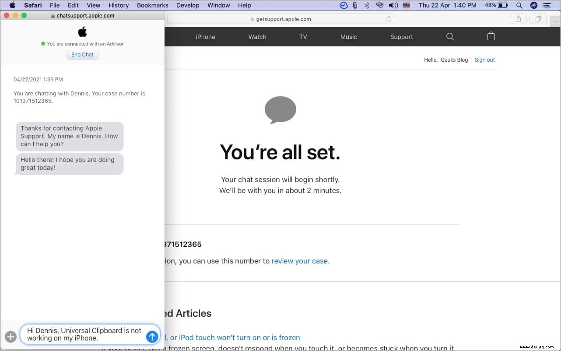Open the review your case link
This screenshot has width=561, height=351.
coord(300,261)
